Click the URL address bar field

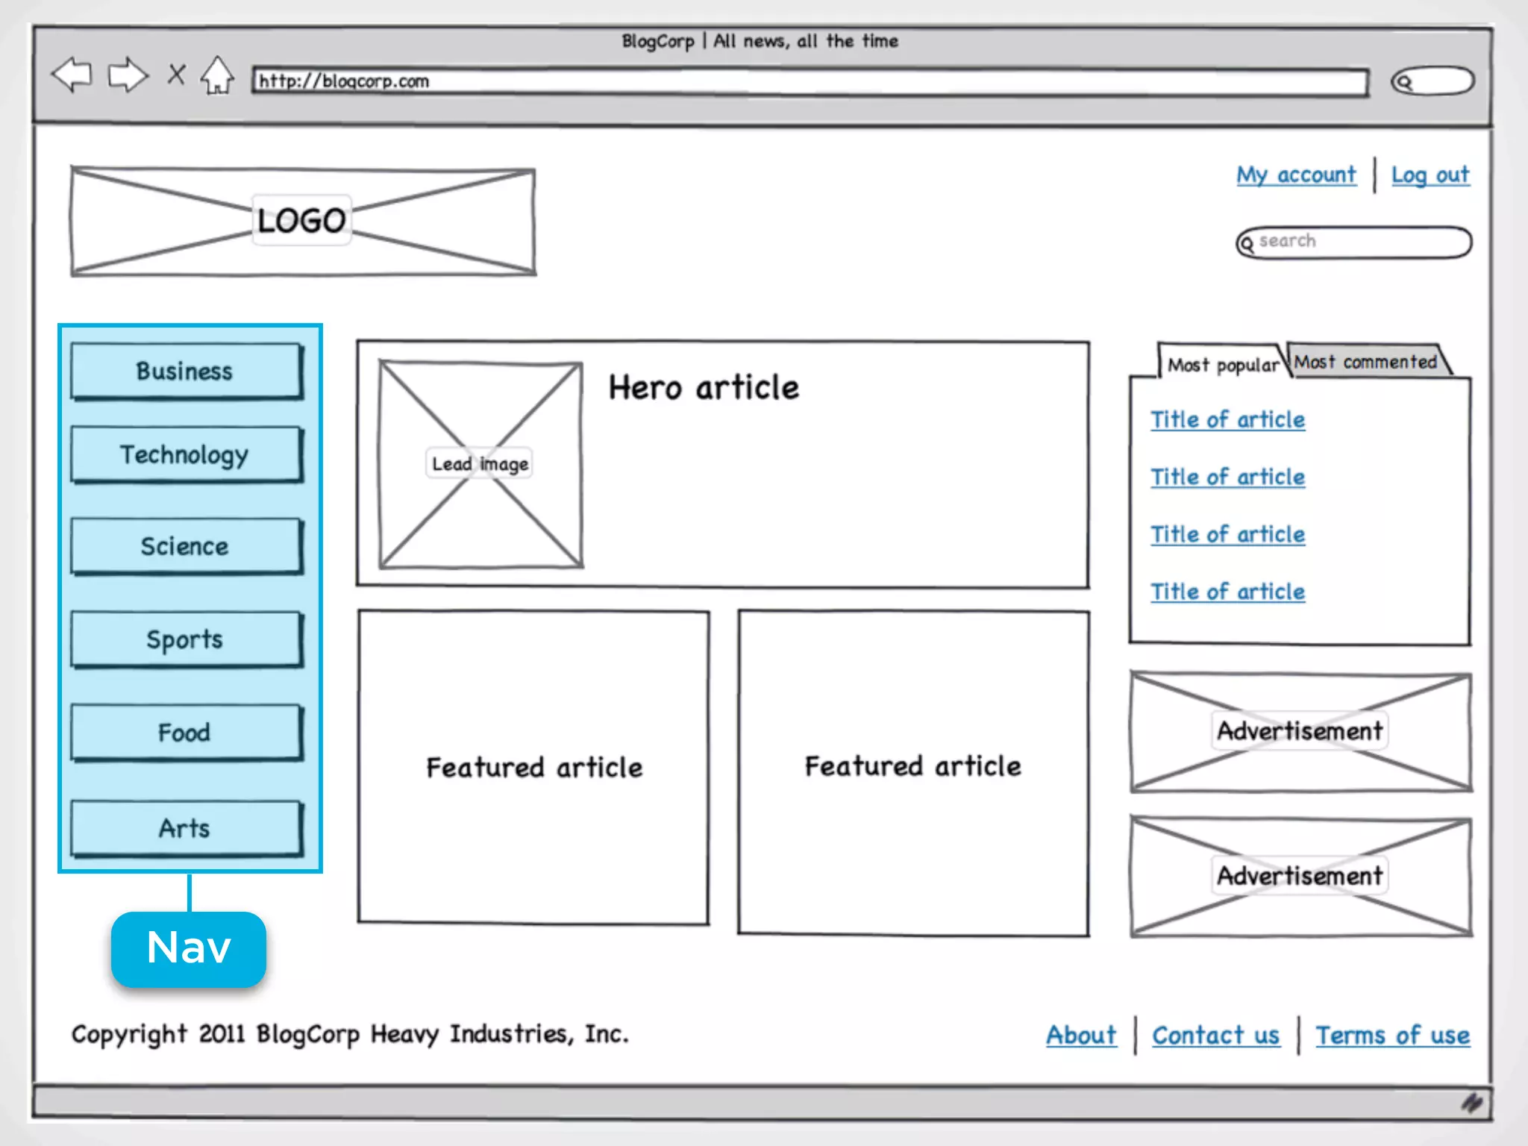pos(810,81)
